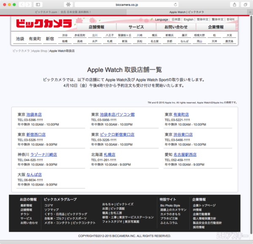Open お酒 | ビック酒販 footer link
253x244 pixels.
pyautogui.click(x=113, y=209)
